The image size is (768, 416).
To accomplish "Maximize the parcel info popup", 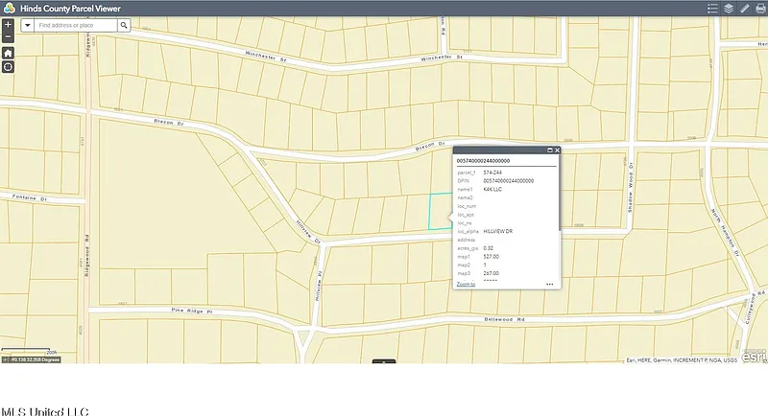I will (549, 150).
